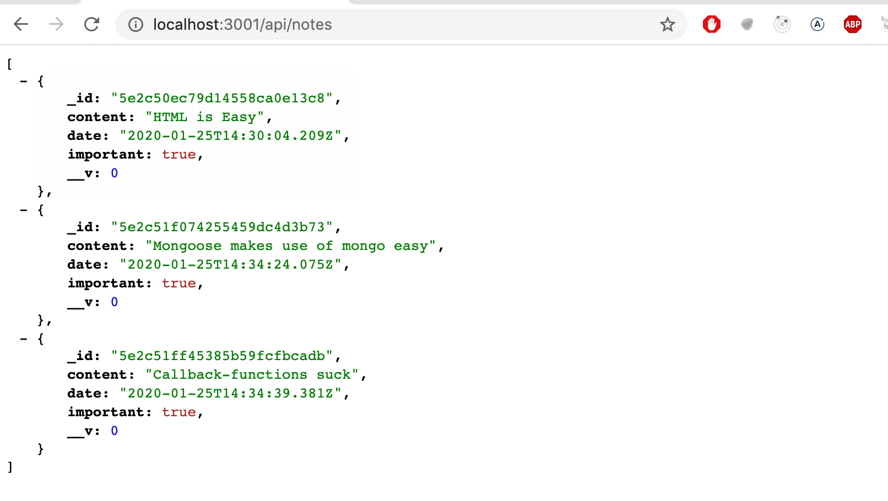Open the gray leaf-shaped extension icon
888x501 pixels.
tap(747, 24)
